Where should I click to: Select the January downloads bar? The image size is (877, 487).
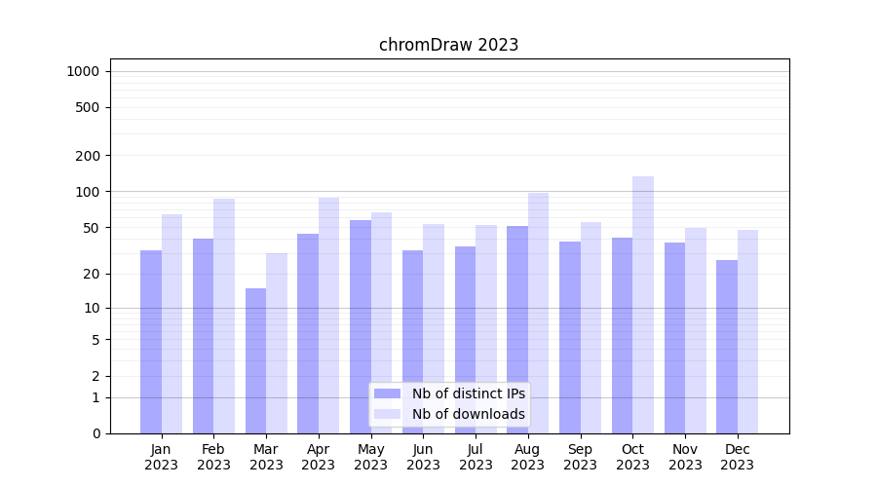point(172,323)
